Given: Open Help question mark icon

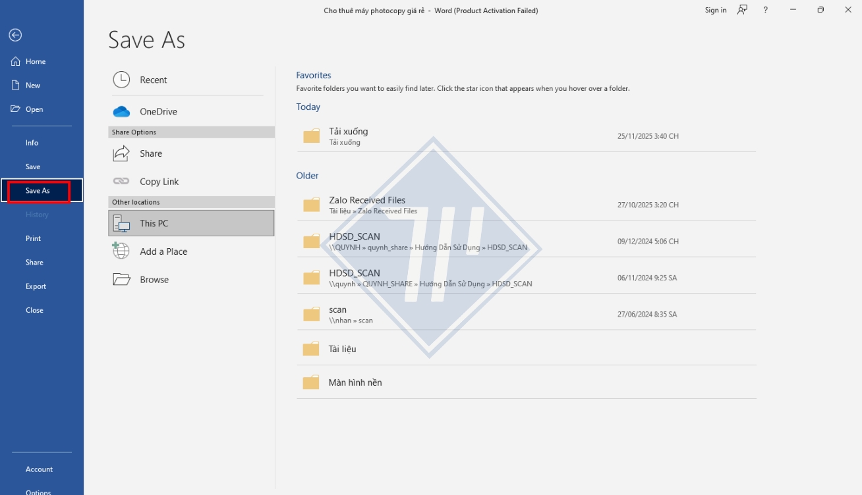Looking at the screenshot, I should (765, 10).
